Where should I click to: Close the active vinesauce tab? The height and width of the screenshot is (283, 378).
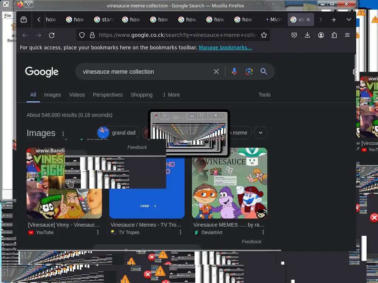coord(308,20)
